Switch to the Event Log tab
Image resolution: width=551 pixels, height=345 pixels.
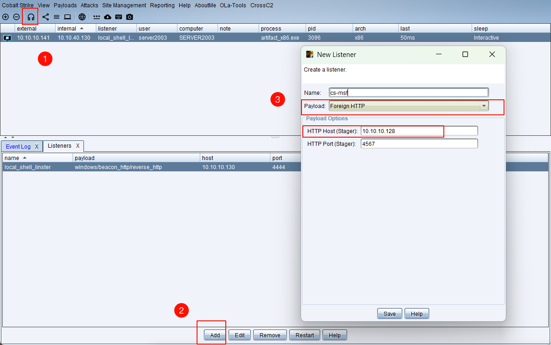18,146
